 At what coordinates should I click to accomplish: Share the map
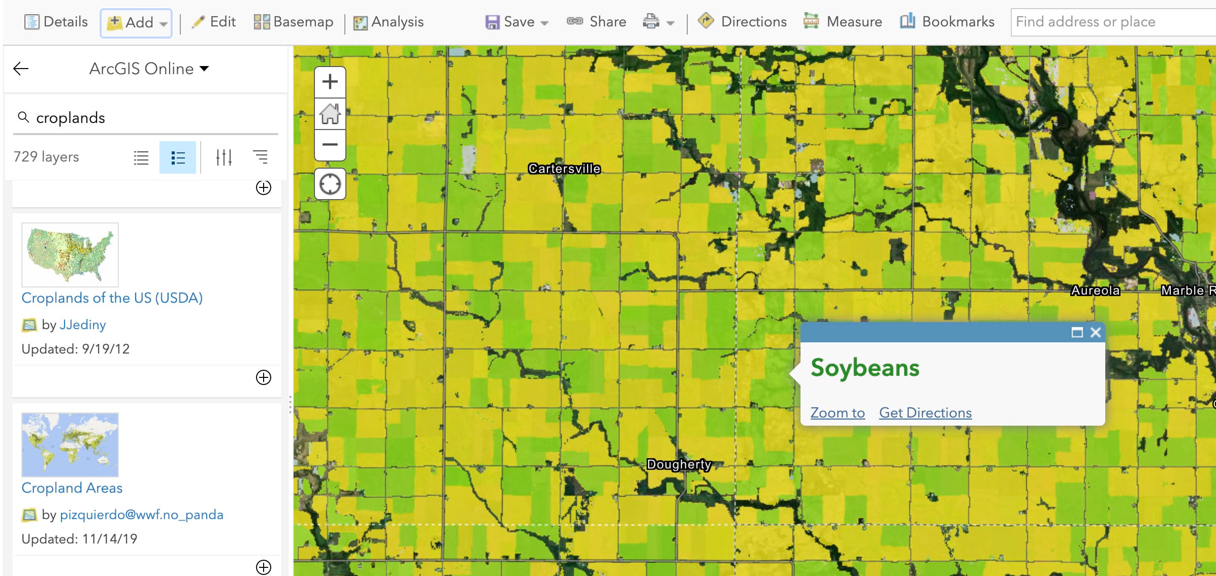click(596, 22)
